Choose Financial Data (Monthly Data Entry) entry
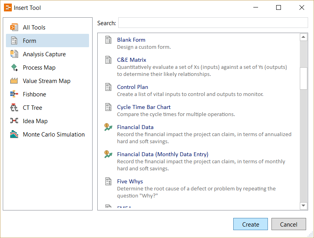Screen dimensions: 314x238 click(162, 154)
